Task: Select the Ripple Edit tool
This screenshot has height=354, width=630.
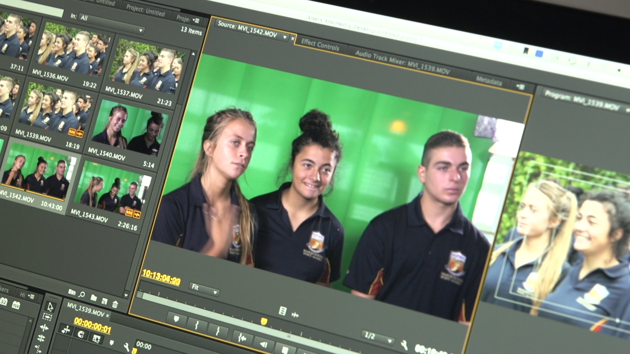Action: [44, 328]
